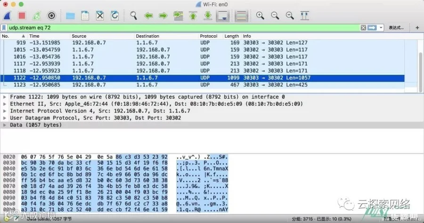The image size is (424, 223).
Task: Go forward with the right green arrow
Action: click(x=163, y=16)
